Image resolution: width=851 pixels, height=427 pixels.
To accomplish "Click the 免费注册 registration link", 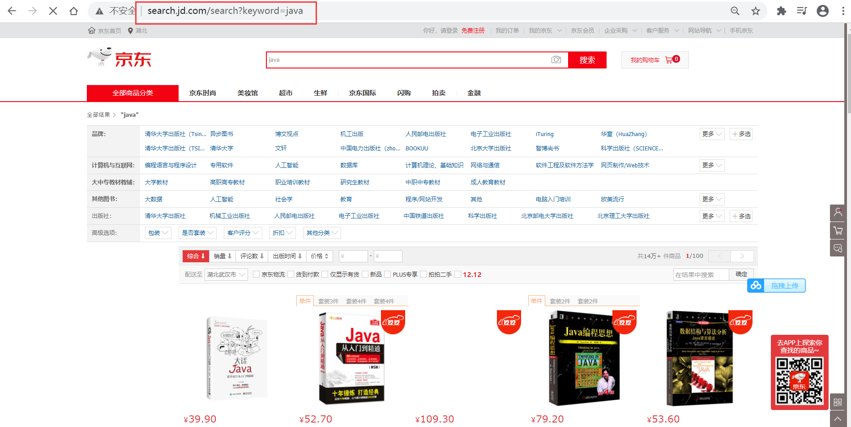I will click(x=473, y=30).
